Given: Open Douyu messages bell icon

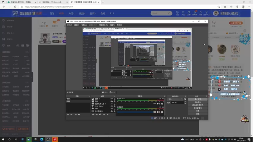Looking at the screenshot, I should pos(201,12).
